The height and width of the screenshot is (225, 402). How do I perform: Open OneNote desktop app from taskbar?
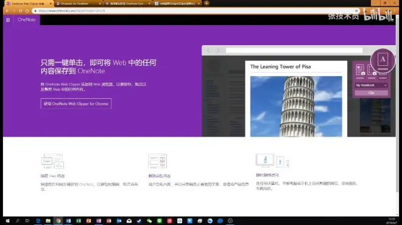(99, 221)
